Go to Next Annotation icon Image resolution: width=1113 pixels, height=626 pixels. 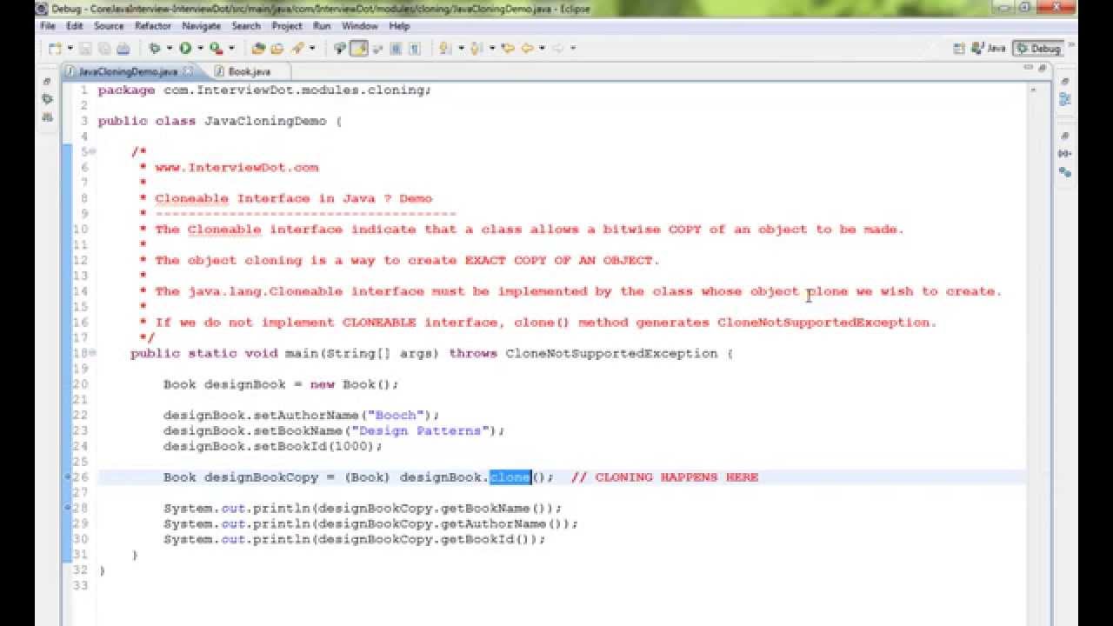[443, 49]
